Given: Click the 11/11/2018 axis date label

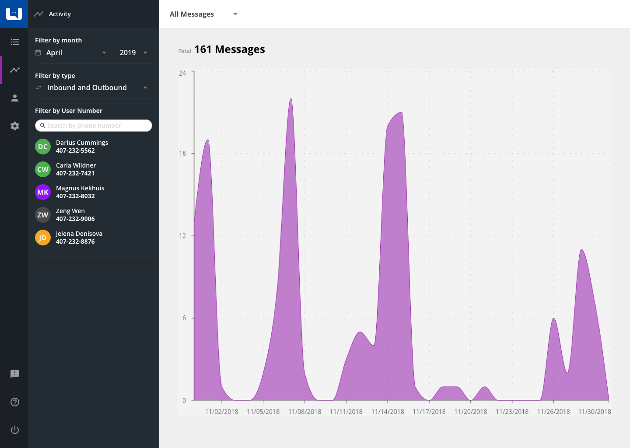Looking at the screenshot, I should [346, 412].
